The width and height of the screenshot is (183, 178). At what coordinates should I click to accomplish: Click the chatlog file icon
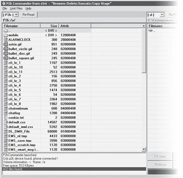coord(6,113)
